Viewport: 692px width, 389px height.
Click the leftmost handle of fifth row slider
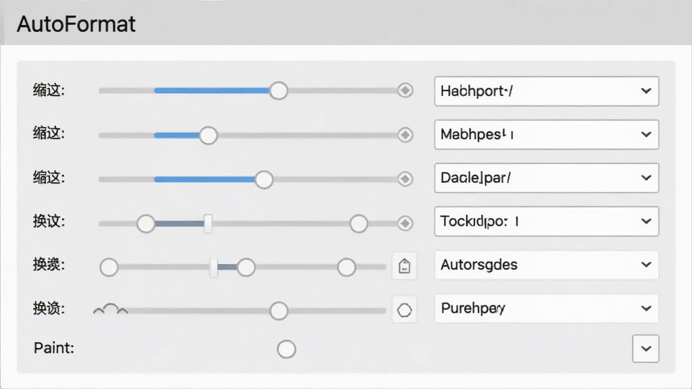click(x=109, y=267)
